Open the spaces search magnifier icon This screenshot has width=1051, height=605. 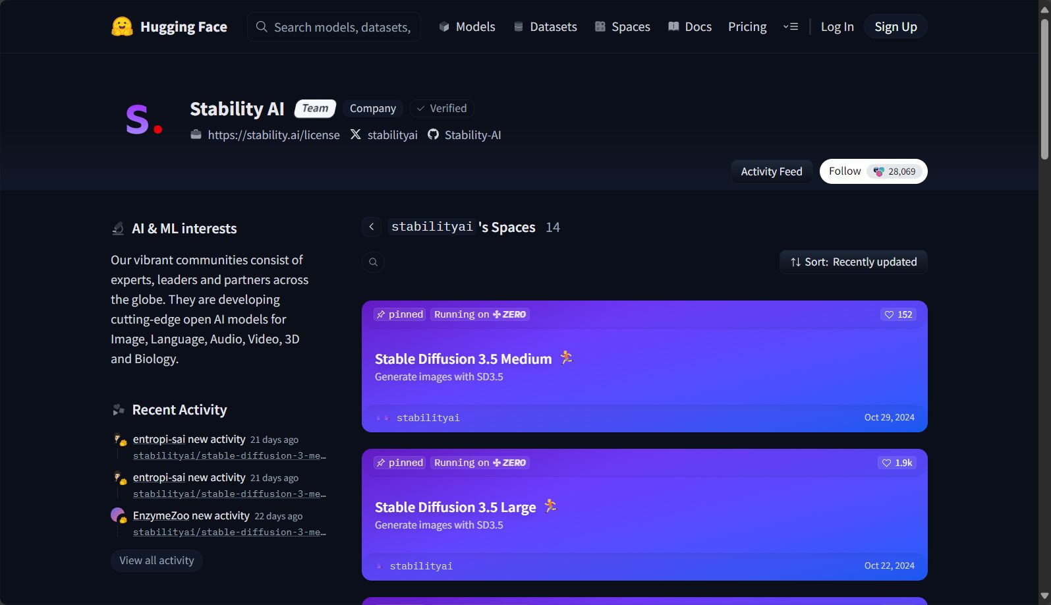click(x=373, y=262)
